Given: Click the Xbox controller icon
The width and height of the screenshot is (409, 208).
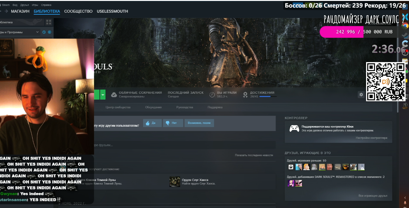Looking at the screenshot, I should tap(294, 128).
